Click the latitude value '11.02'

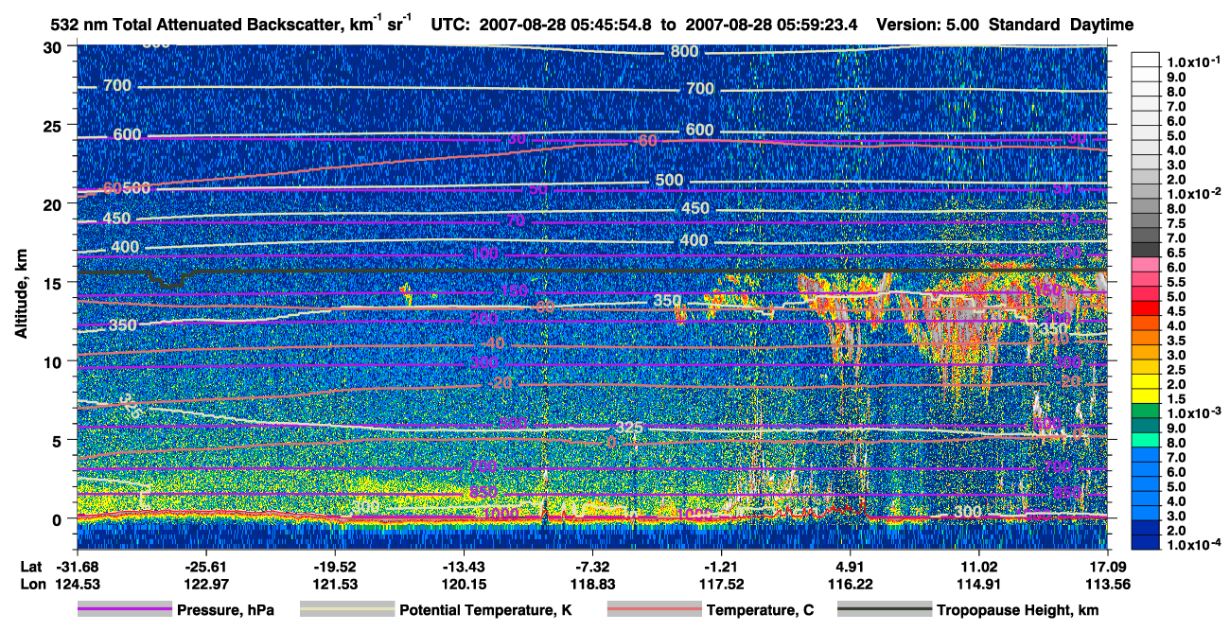(x=978, y=566)
